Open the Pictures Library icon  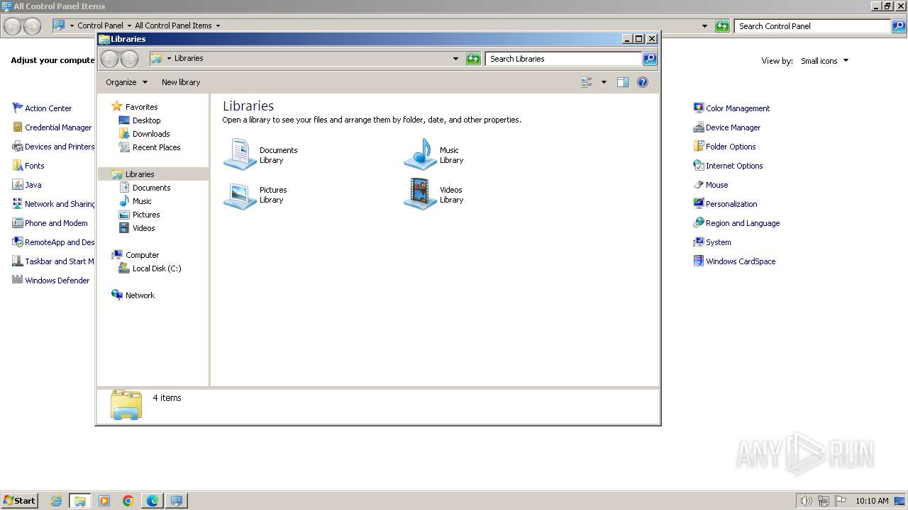[x=240, y=195]
